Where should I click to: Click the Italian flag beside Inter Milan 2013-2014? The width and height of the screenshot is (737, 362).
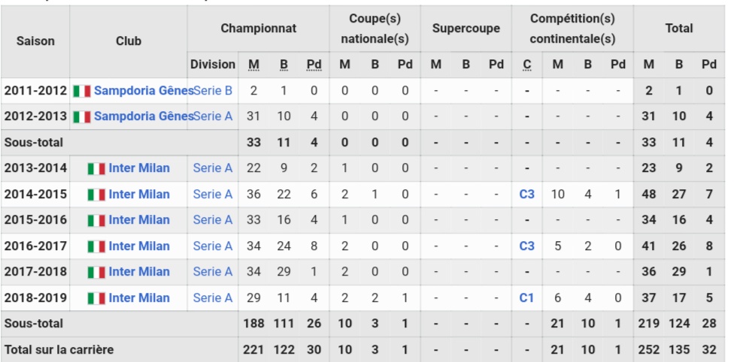tap(96, 168)
